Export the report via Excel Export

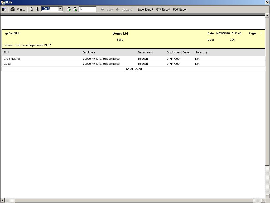(145, 9)
